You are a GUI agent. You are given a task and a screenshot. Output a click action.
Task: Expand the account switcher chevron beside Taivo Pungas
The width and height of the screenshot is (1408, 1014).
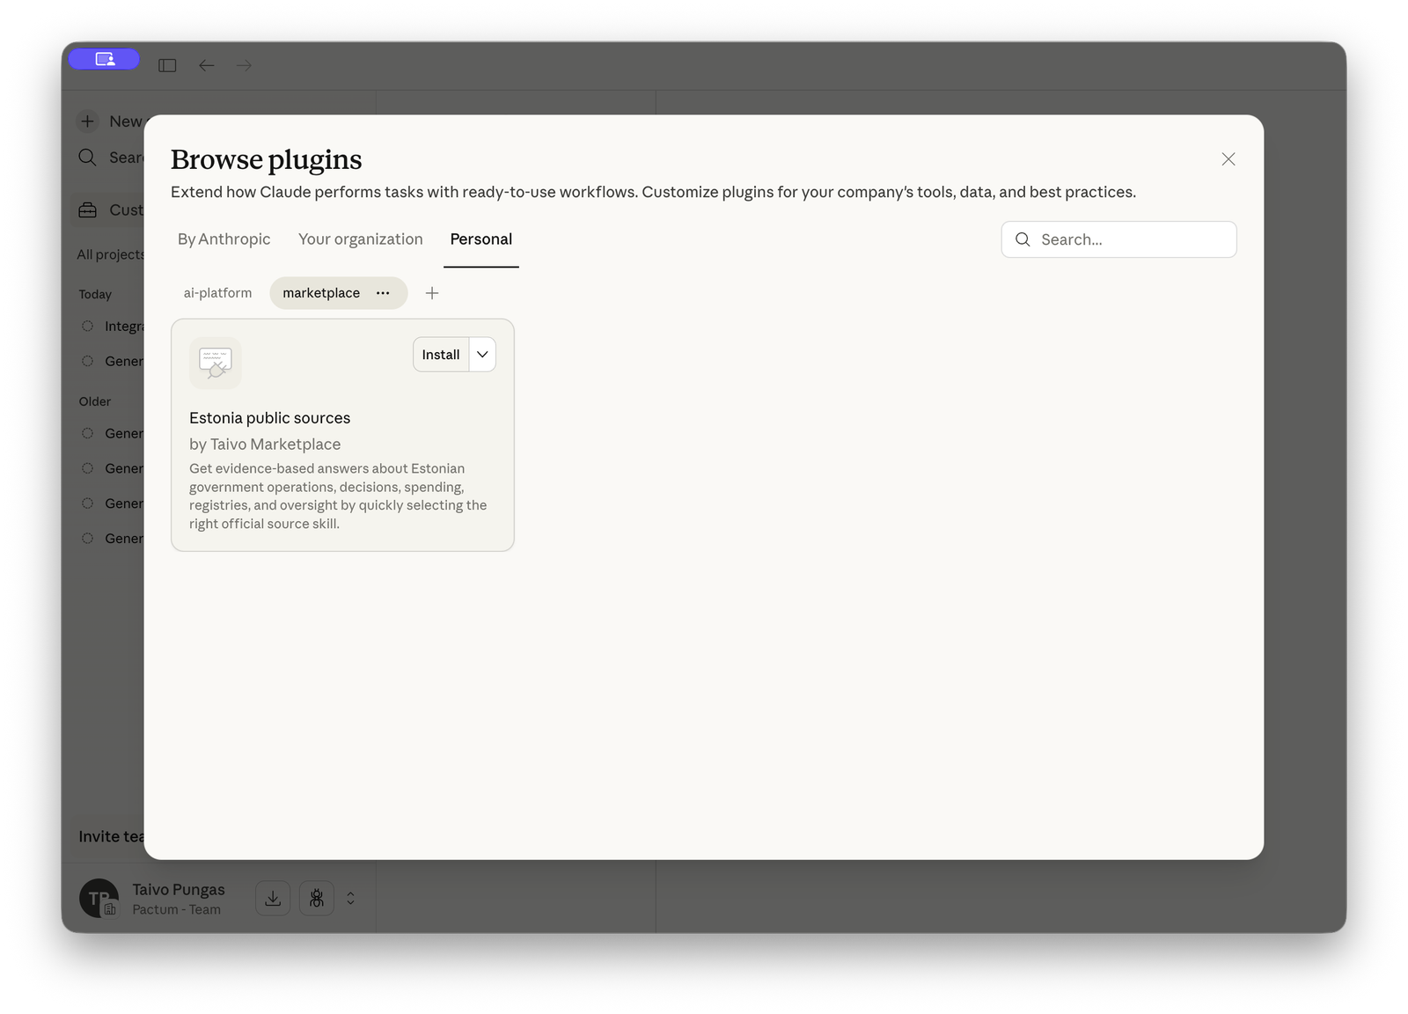point(349,898)
